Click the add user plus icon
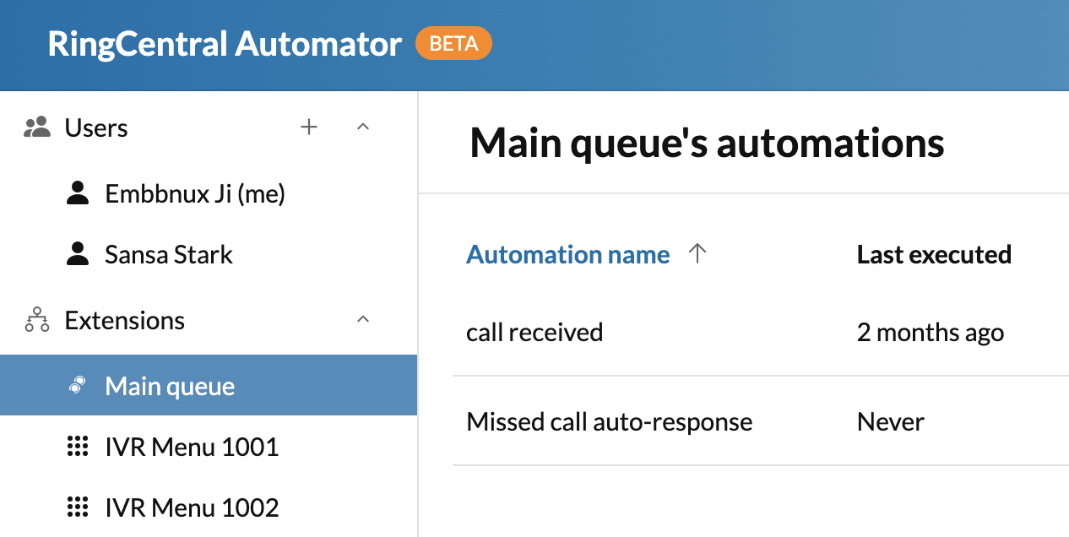This screenshot has height=537, width=1069. [309, 126]
